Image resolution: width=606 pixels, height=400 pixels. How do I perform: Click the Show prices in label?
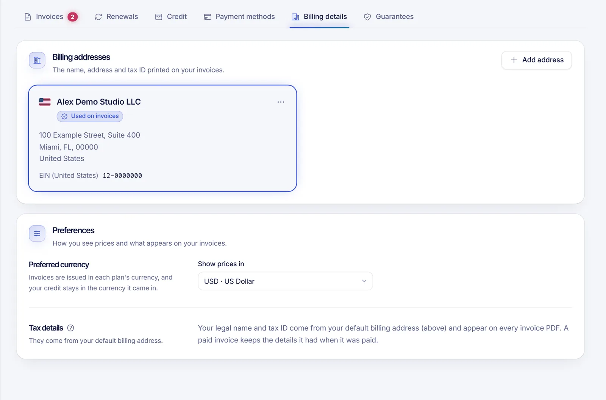click(221, 264)
